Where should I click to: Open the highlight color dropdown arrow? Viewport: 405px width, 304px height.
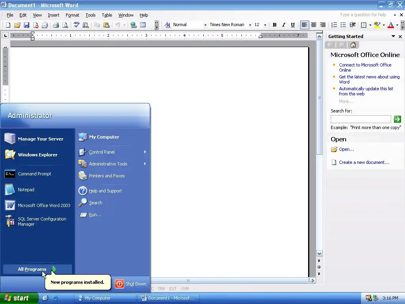384,25
